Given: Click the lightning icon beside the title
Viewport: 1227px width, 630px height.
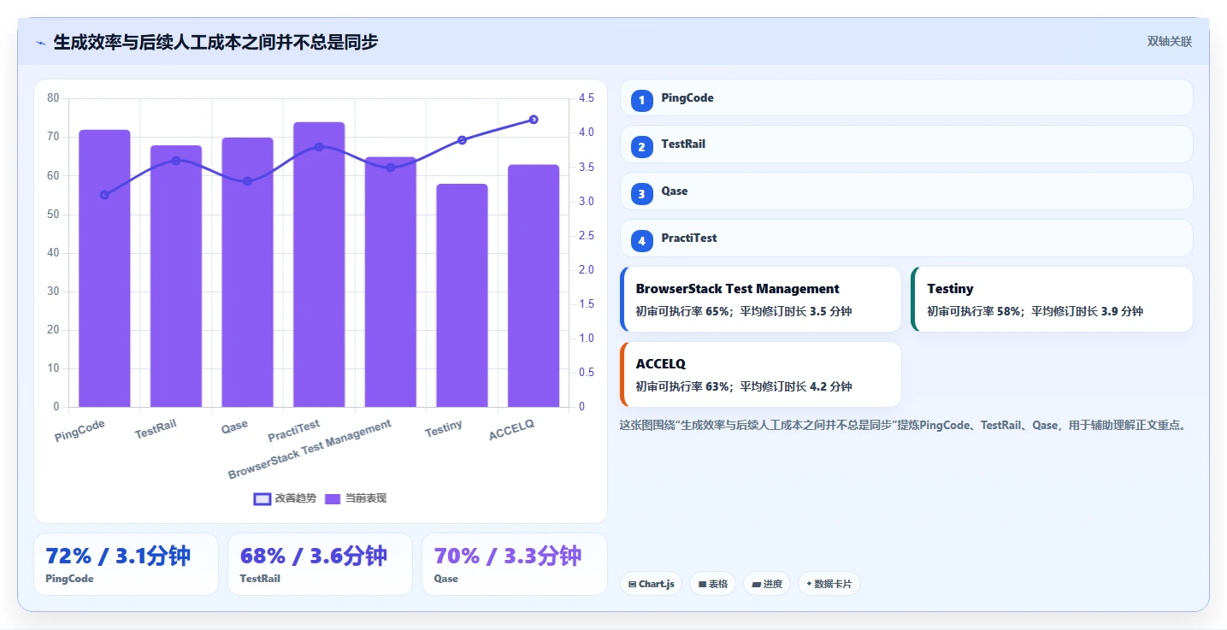Looking at the screenshot, I should [40, 42].
